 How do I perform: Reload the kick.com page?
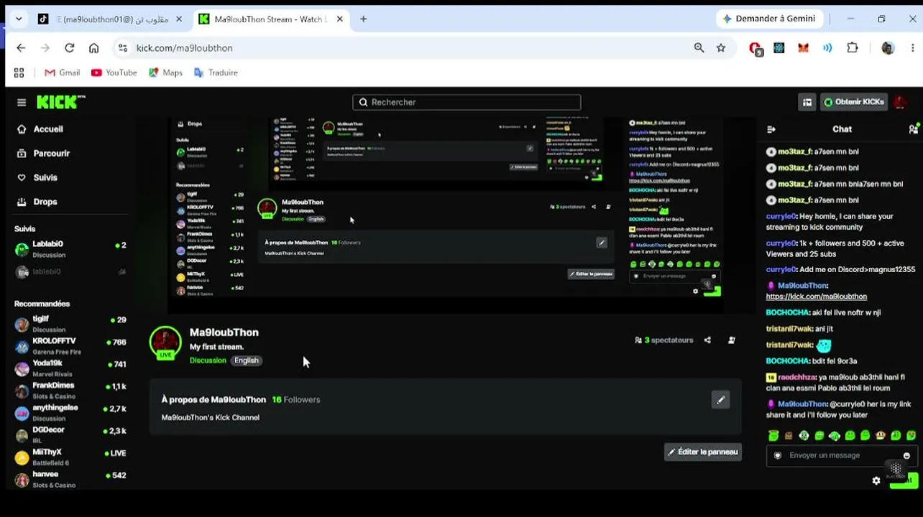pyautogui.click(x=70, y=48)
